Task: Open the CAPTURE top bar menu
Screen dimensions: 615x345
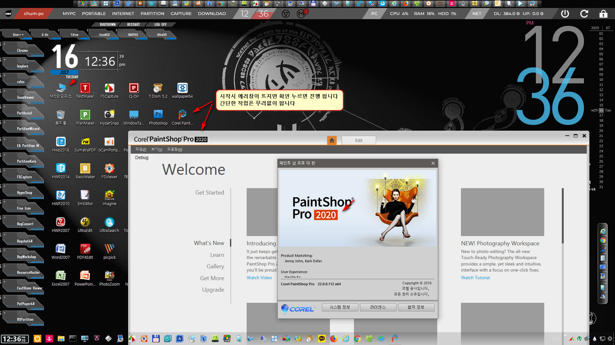Action: tap(181, 14)
